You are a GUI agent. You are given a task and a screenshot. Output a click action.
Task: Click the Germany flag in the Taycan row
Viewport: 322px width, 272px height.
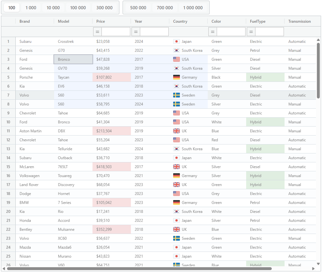tap(176, 77)
